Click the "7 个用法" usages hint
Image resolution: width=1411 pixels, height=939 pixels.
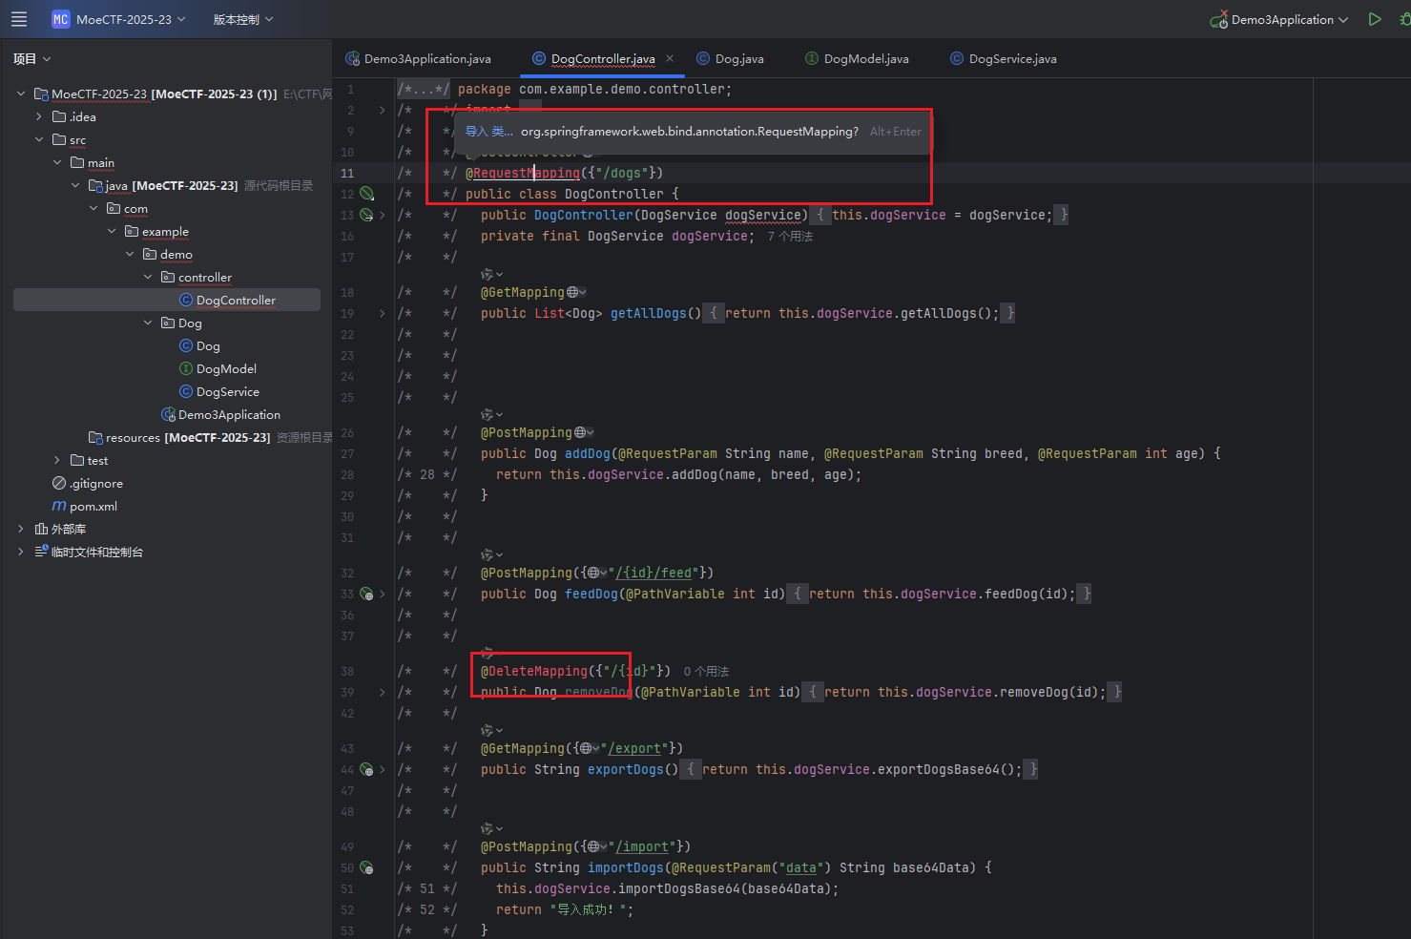coord(790,236)
